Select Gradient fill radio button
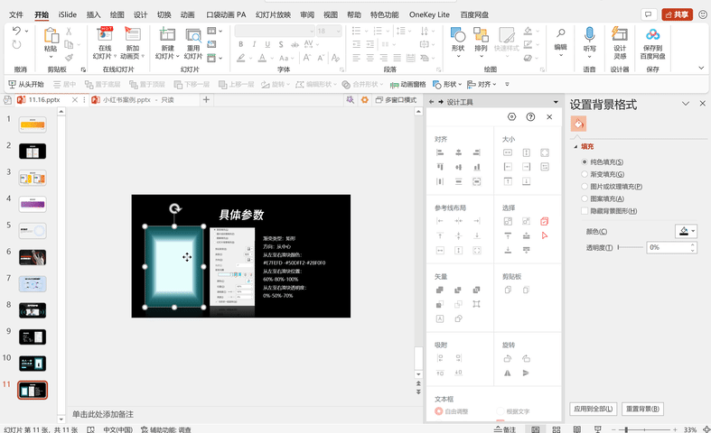 click(585, 174)
